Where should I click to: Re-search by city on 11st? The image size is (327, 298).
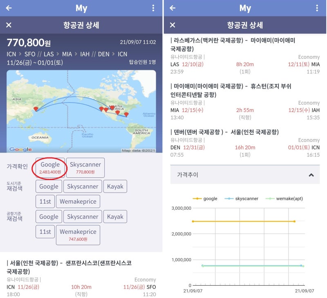point(45,202)
